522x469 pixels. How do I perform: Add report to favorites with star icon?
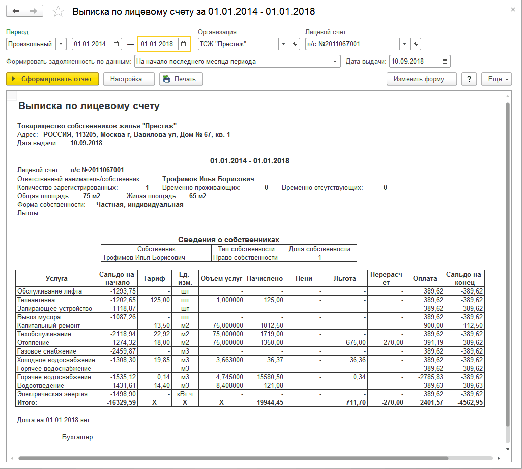(59, 11)
